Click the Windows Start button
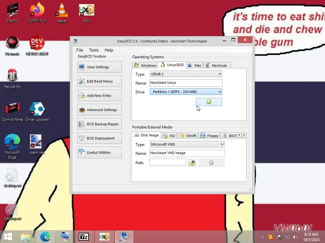Image resolution: width=325 pixels, height=243 pixels. pyautogui.click(x=8, y=237)
